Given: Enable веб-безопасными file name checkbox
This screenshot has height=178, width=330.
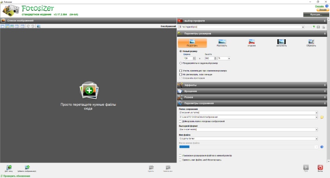Looking at the screenshot, I should pyautogui.click(x=180, y=160).
